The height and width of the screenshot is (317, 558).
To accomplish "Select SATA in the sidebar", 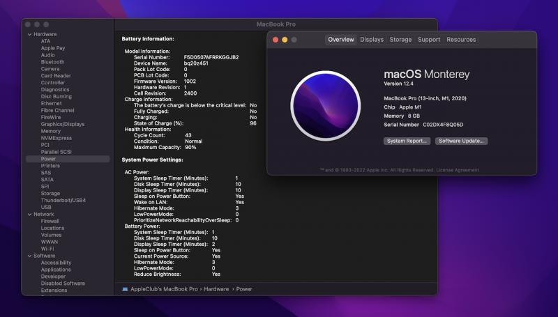I will tap(47, 180).
